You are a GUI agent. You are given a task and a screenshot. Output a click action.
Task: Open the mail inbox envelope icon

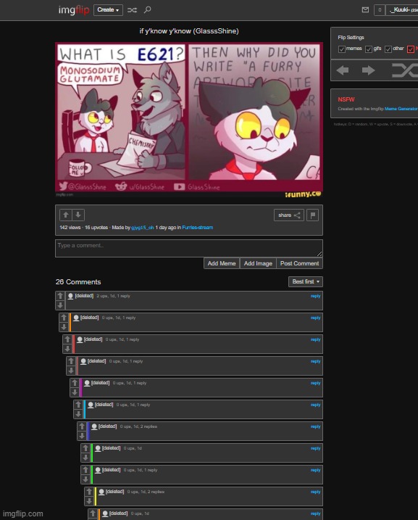365,9
